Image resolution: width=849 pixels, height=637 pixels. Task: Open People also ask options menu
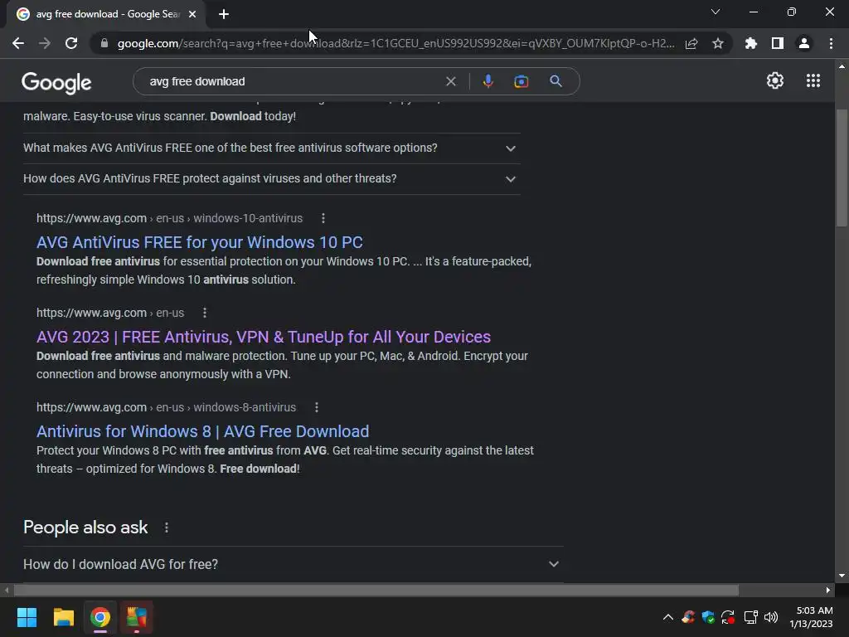[x=166, y=528]
